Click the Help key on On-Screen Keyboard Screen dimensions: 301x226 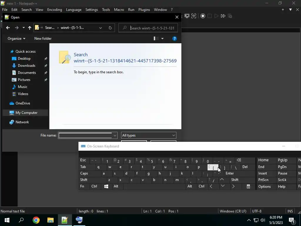[x=286, y=186]
